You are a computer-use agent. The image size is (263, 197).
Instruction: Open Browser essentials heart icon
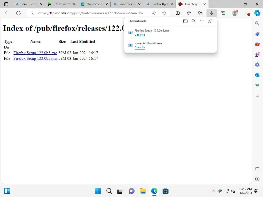[x=223, y=13]
